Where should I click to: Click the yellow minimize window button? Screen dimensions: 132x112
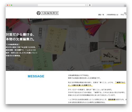(x=10, y=5)
